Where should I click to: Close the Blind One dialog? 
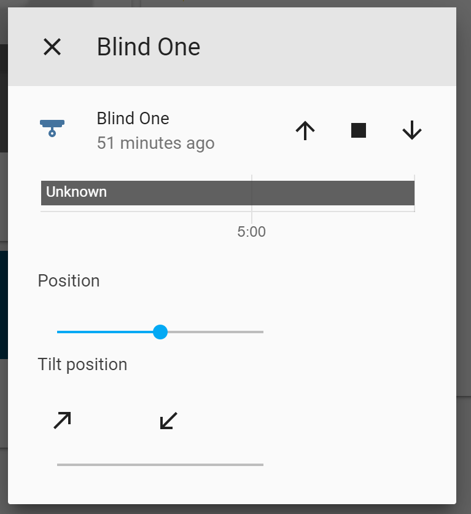click(x=52, y=47)
